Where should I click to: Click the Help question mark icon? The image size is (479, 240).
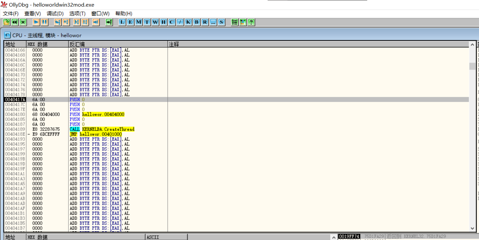(251, 22)
